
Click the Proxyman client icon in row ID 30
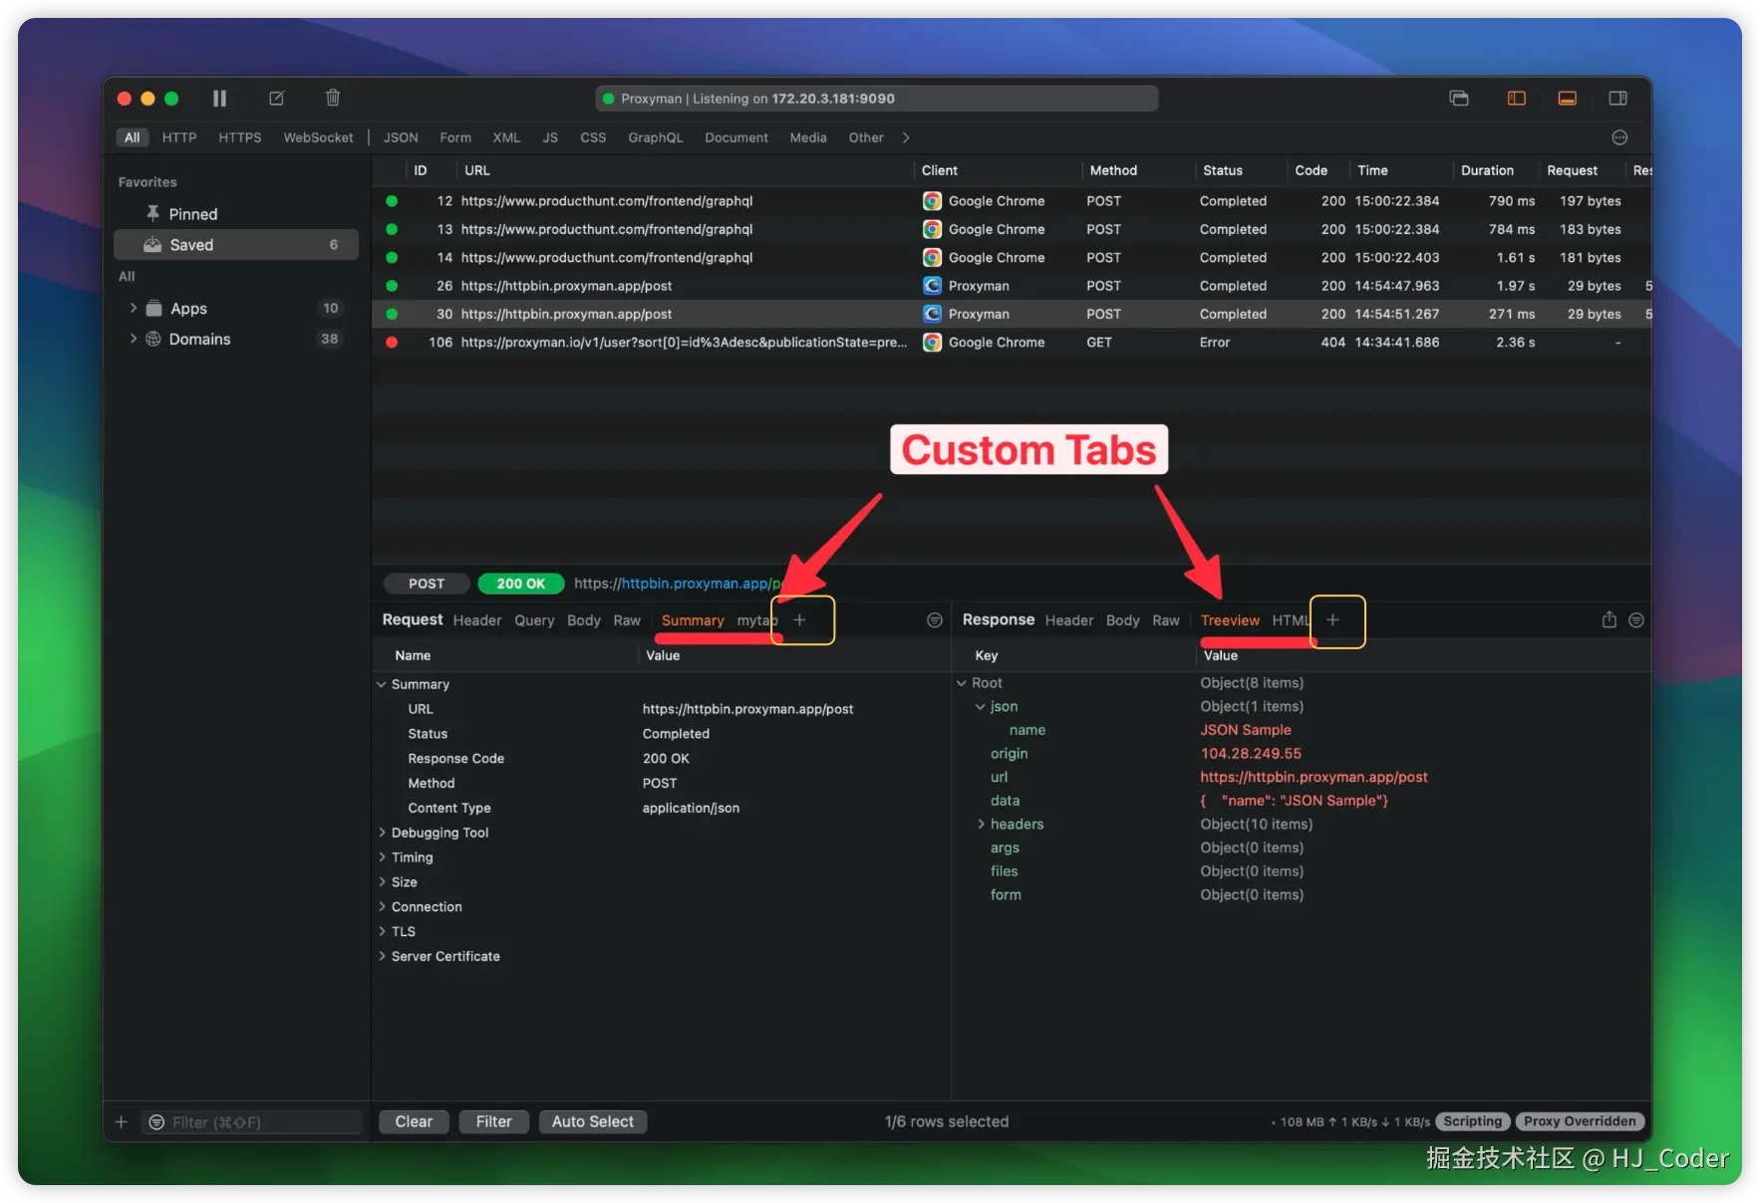(932, 314)
